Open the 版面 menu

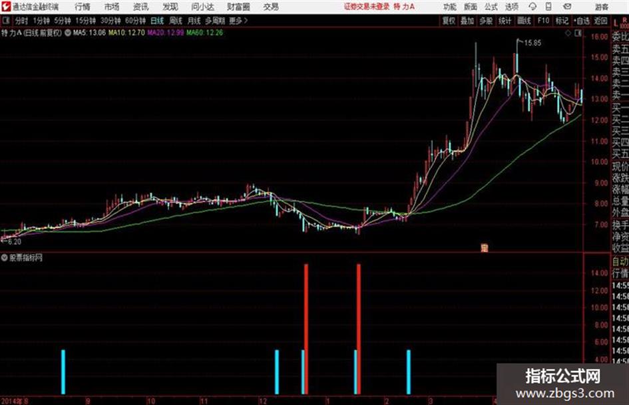pos(471,7)
